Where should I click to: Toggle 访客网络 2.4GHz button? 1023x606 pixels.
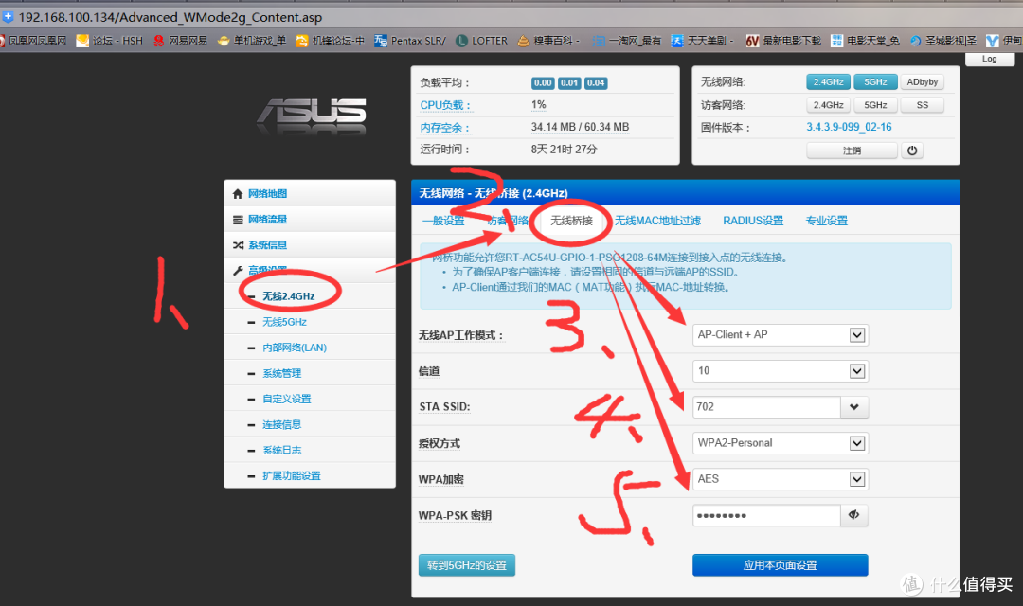[828, 105]
